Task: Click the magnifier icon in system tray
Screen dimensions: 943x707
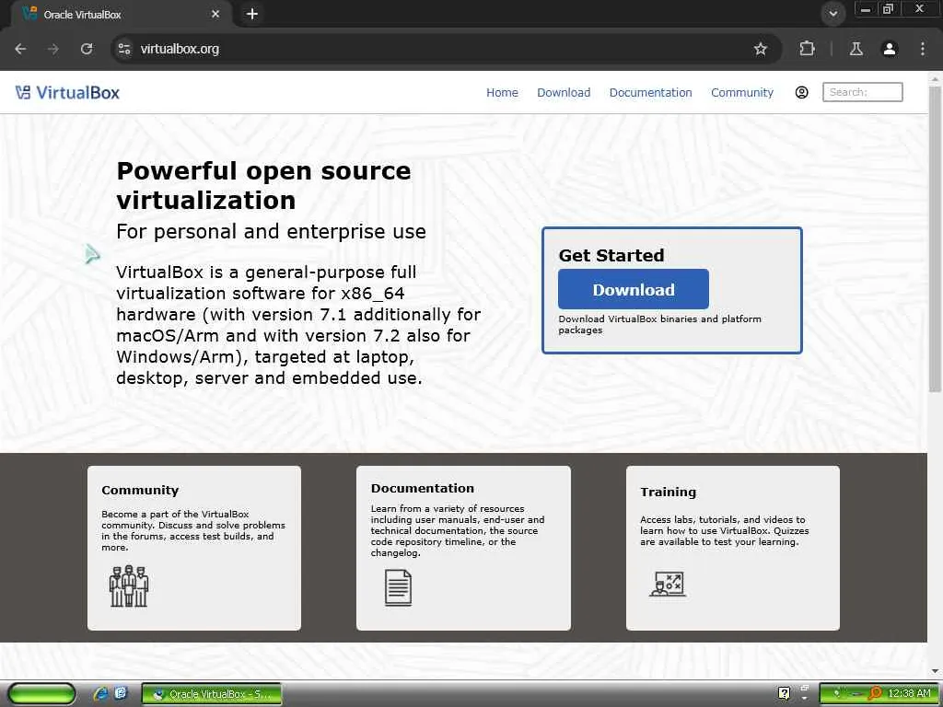Action: coord(875,693)
